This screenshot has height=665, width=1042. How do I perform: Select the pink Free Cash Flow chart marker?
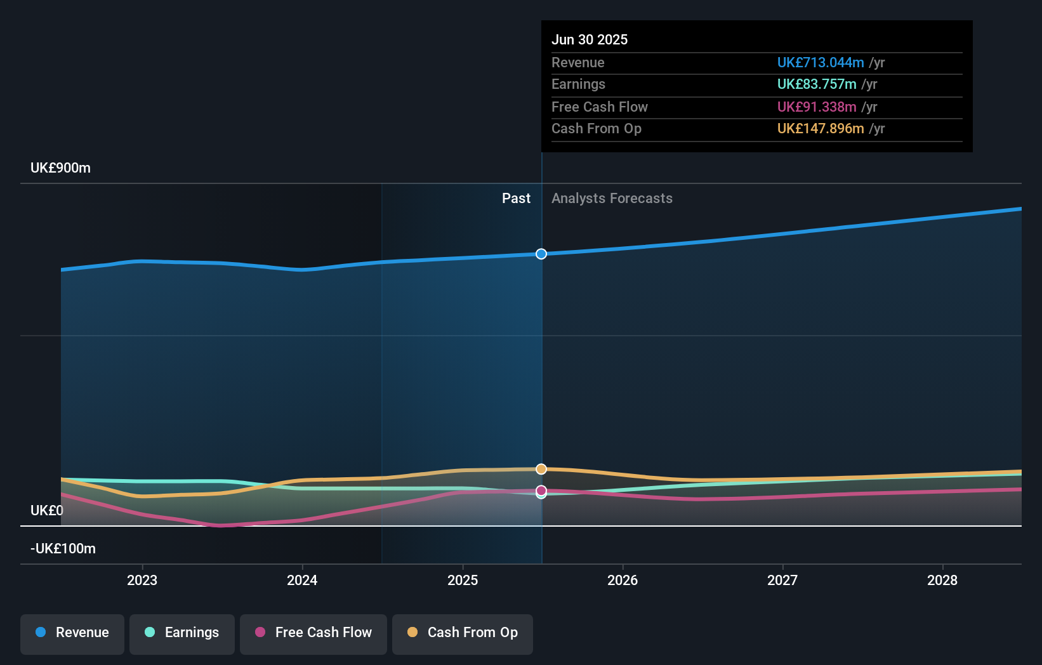point(541,491)
